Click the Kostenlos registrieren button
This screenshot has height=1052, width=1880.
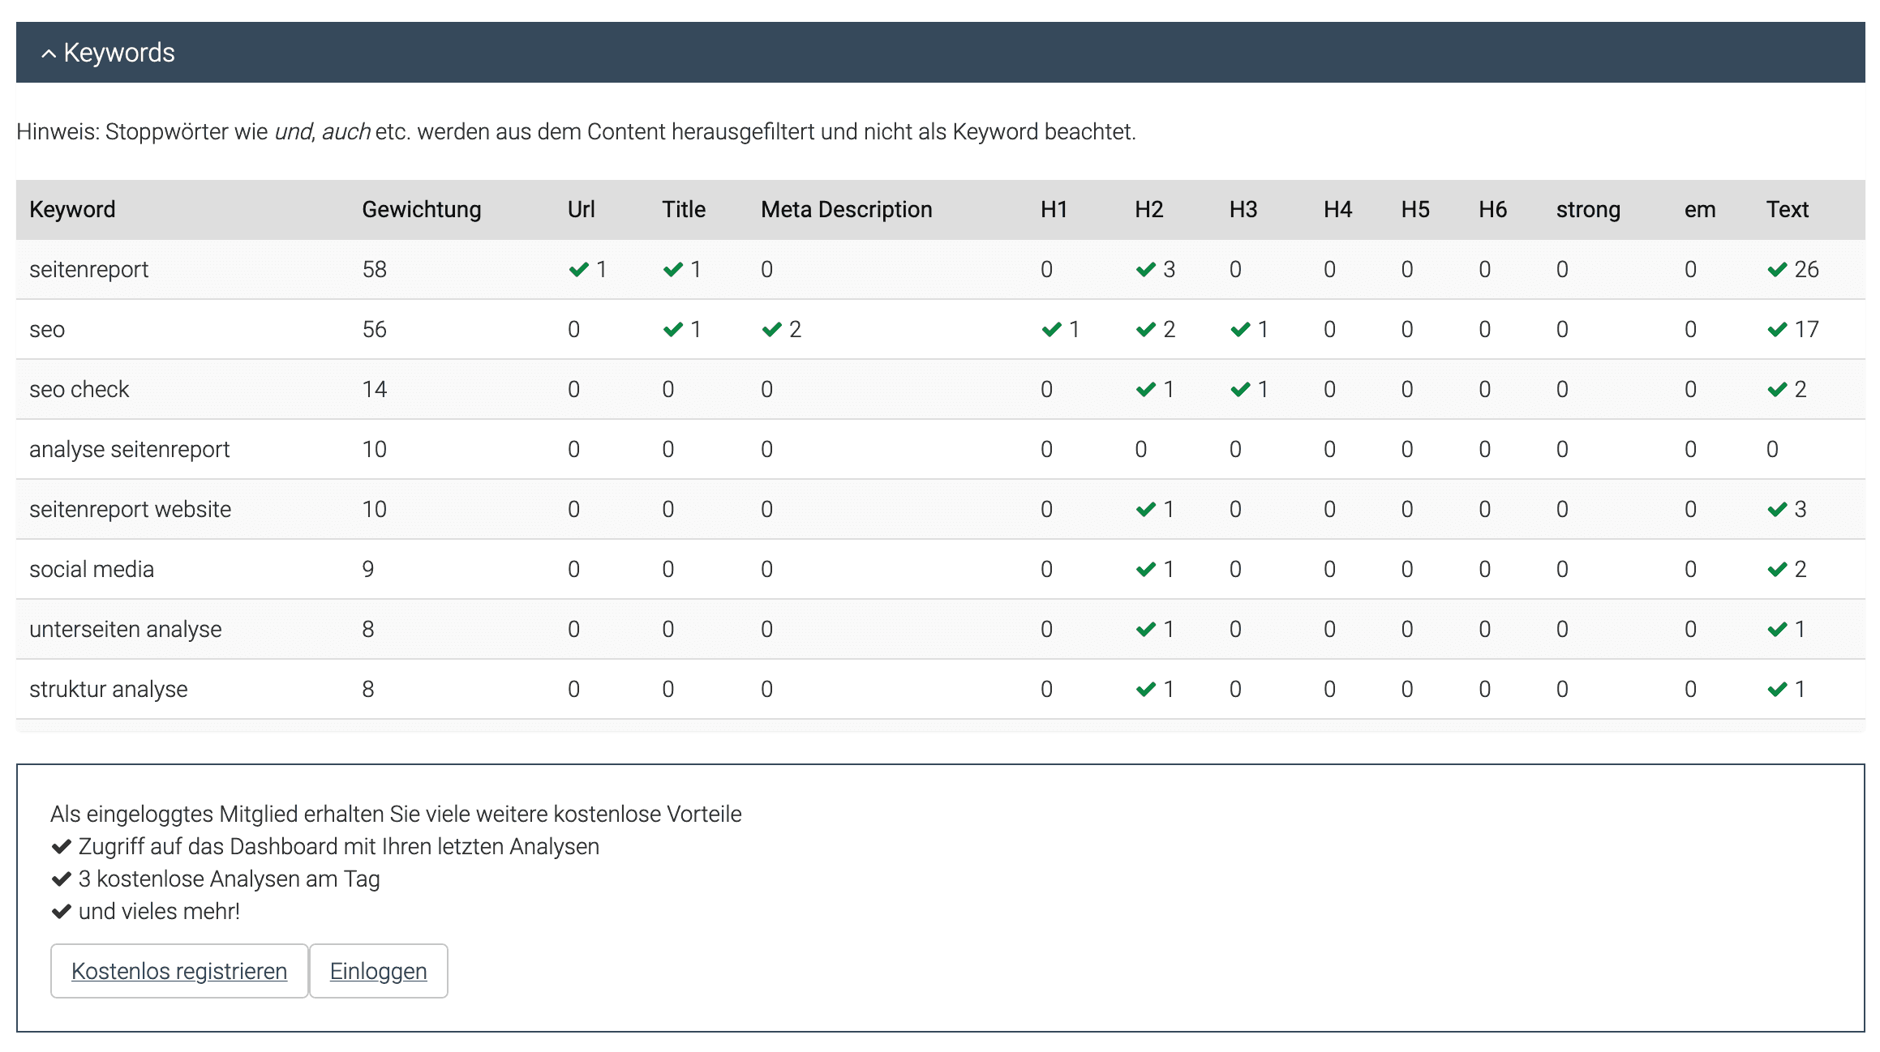179,971
